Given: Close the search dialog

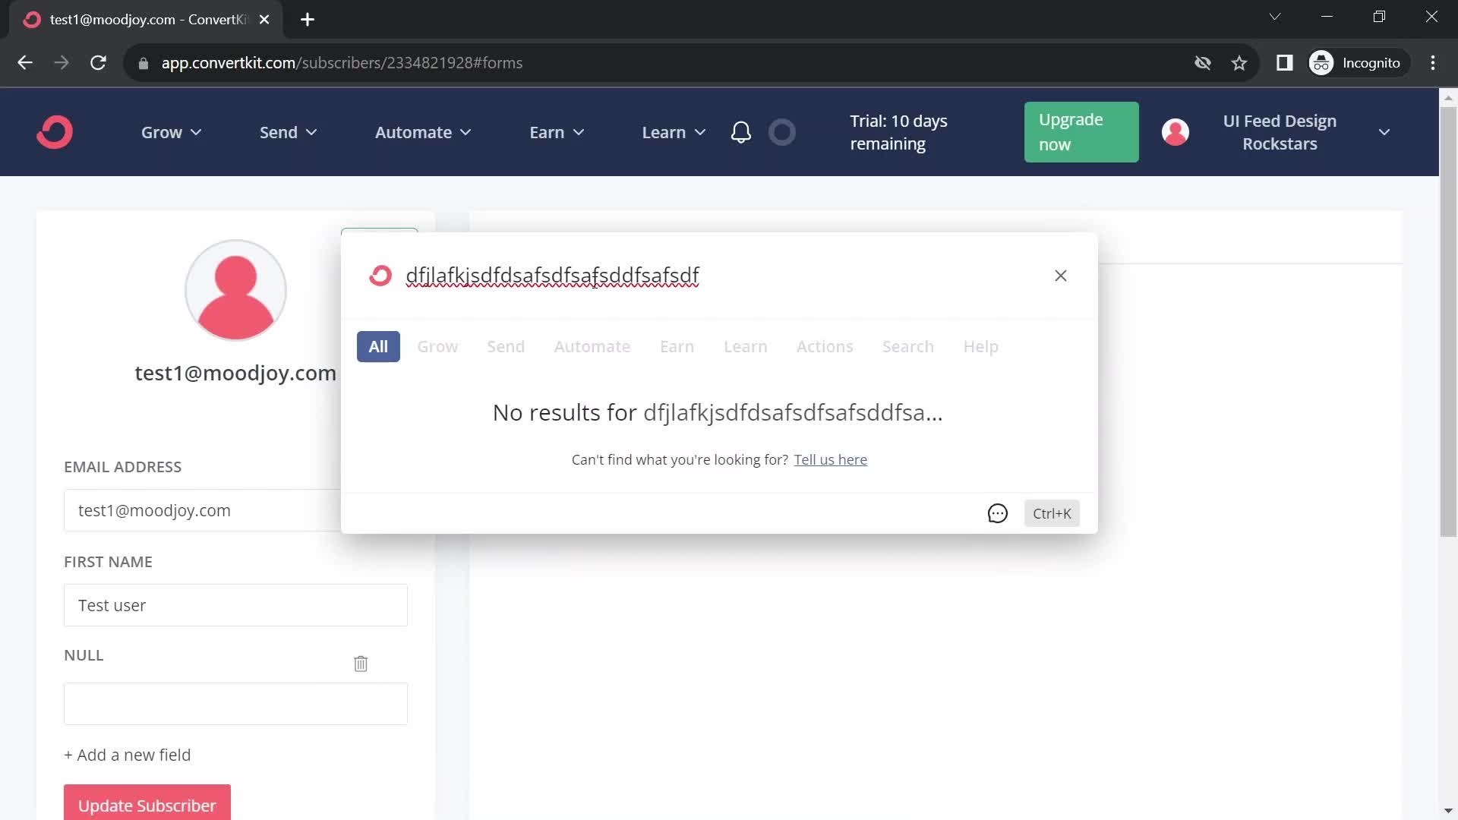Looking at the screenshot, I should point(1060,274).
